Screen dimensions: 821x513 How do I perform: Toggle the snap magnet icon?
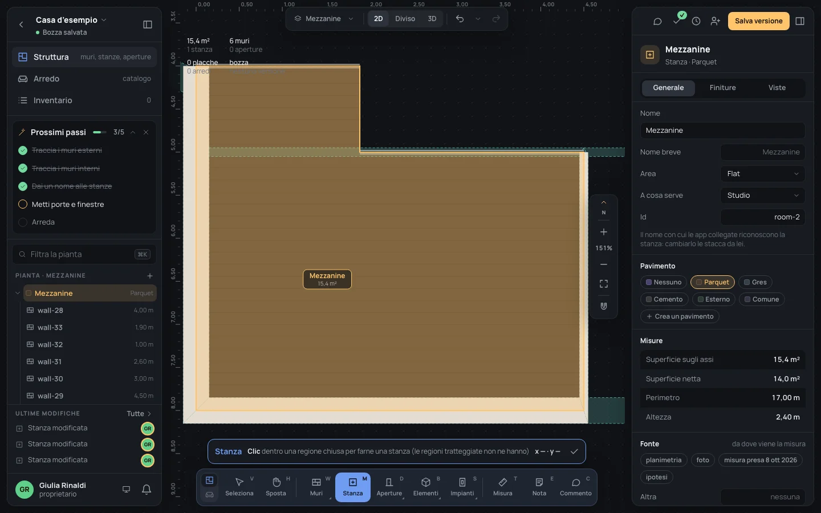[x=604, y=306]
